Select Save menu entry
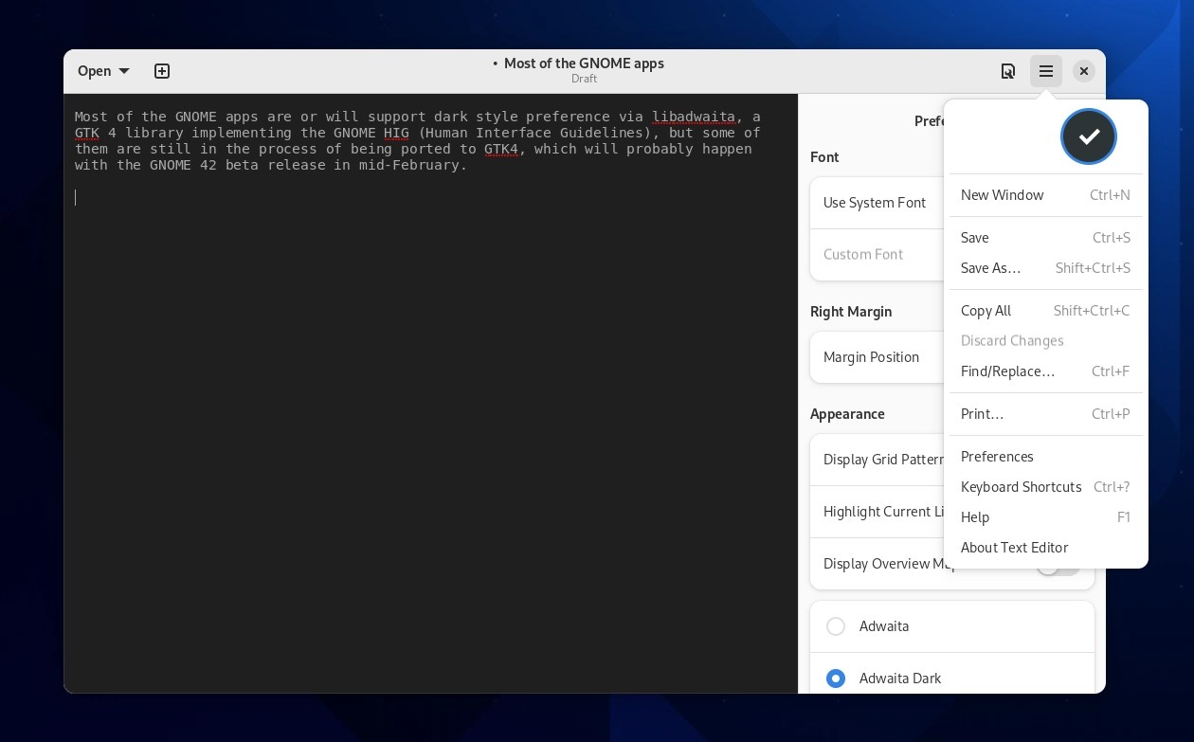The height and width of the screenshot is (742, 1194). (1046, 238)
